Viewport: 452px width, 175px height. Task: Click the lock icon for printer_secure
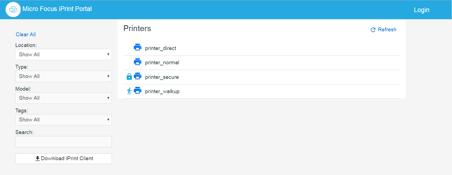(129, 77)
